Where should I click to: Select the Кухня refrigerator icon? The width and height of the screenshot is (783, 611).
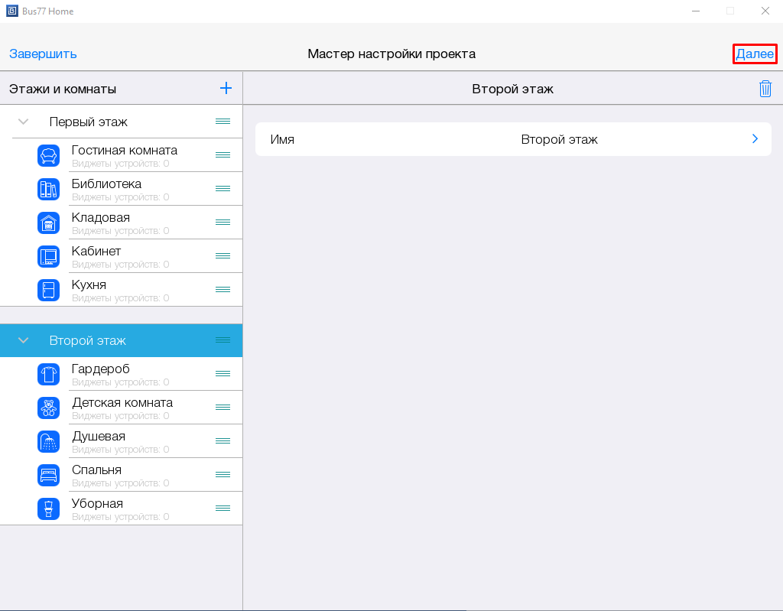[48, 290]
